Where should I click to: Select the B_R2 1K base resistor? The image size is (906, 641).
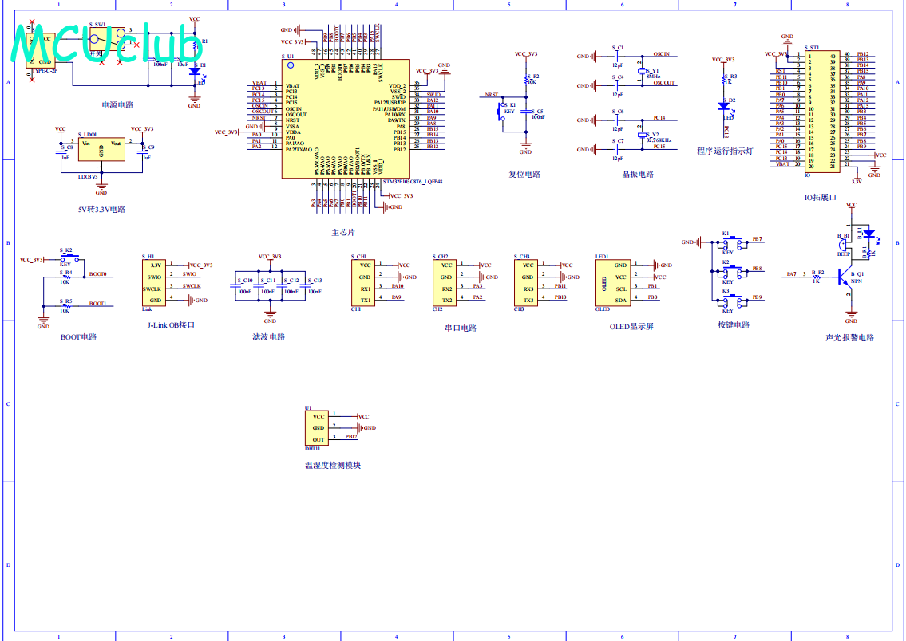point(817,277)
